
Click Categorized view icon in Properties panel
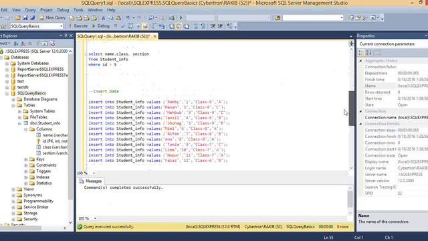click(361, 52)
